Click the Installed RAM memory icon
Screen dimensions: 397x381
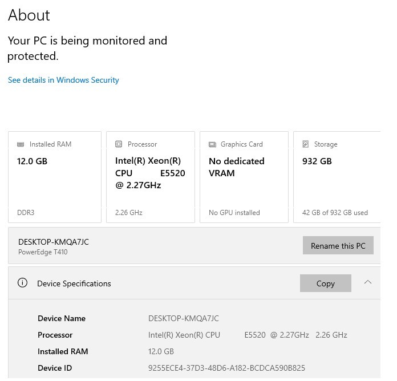[x=21, y=144]
